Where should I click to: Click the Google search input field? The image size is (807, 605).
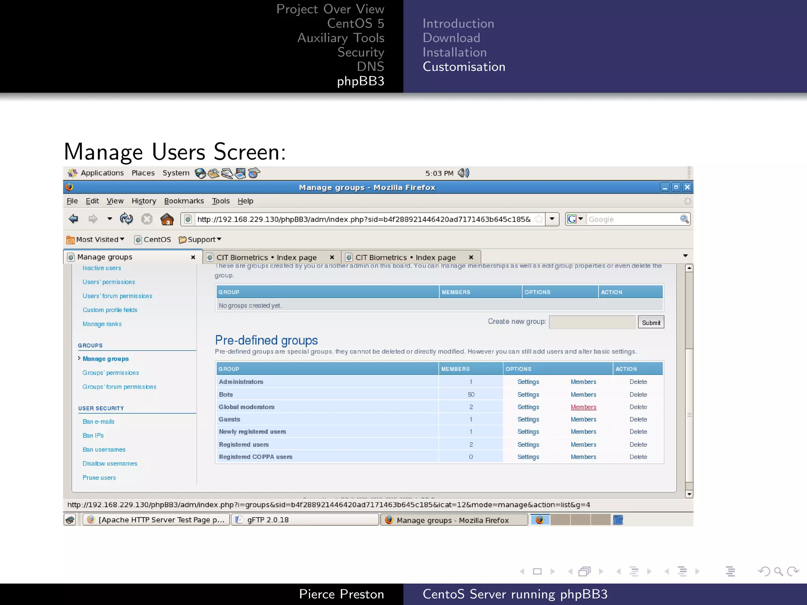pos(633,219)
